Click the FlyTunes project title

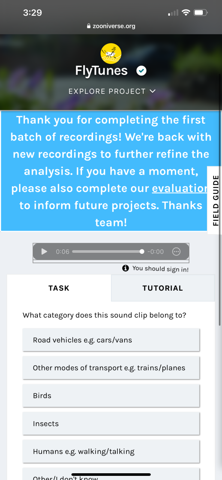[102, 70]
